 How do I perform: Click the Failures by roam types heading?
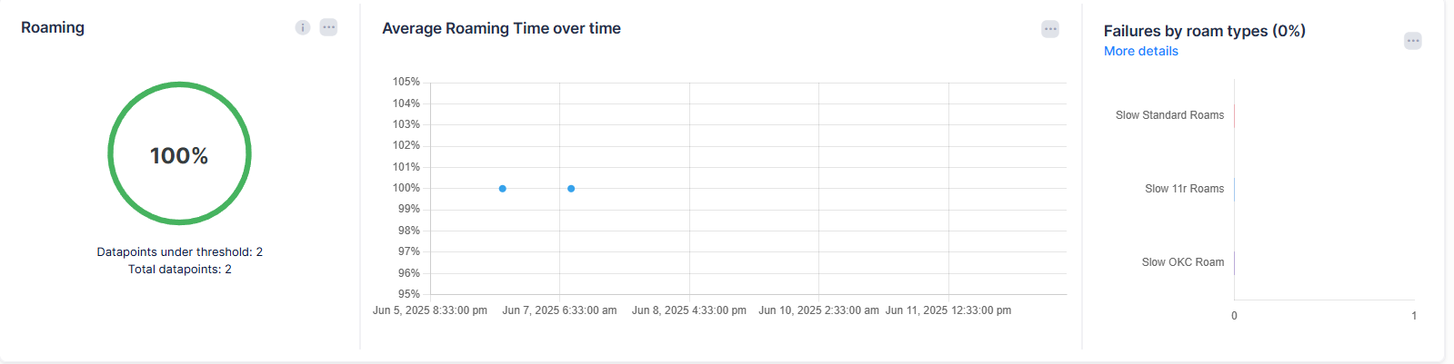(1204, 31)
